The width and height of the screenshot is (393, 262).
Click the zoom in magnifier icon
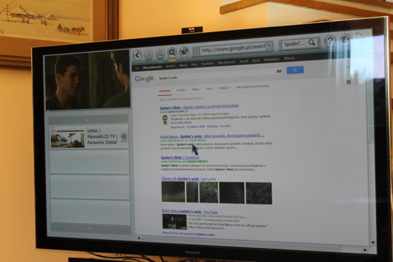[172, 52]
